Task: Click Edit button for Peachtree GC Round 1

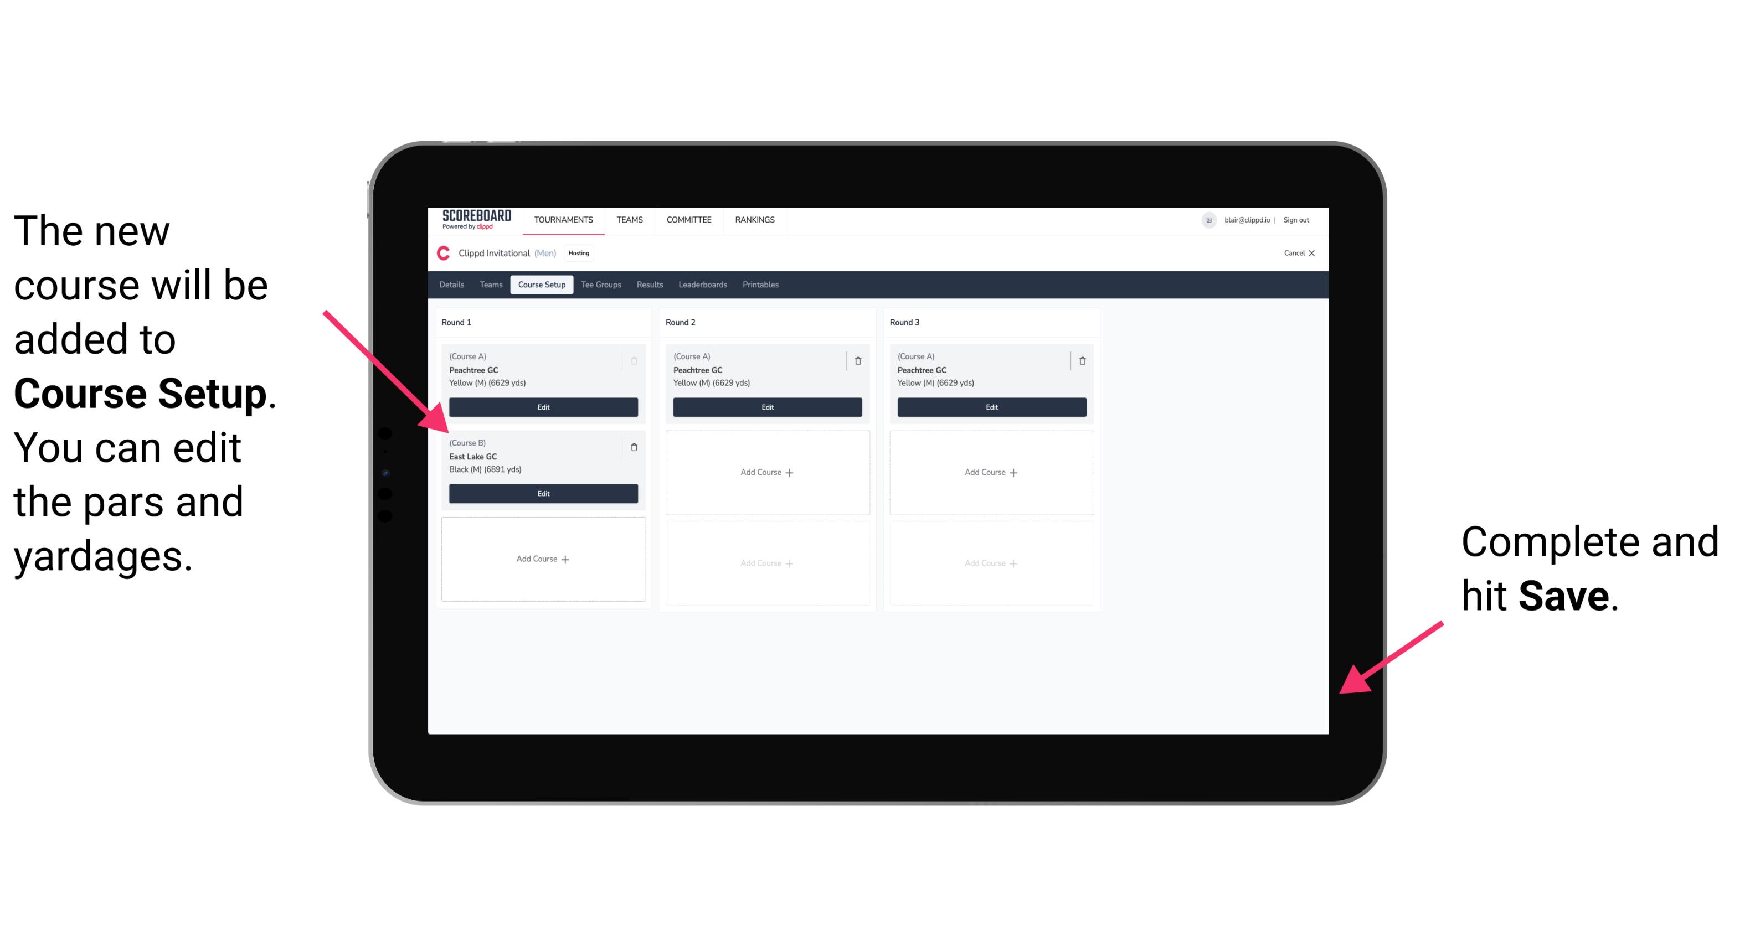Action: click(542, 406)
